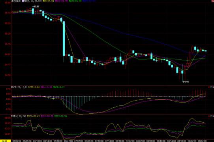The width and height of the screenshot is (214, 142).
Task: Click the cyan candlestick at the 94.46 low
Action: (182, 72)
